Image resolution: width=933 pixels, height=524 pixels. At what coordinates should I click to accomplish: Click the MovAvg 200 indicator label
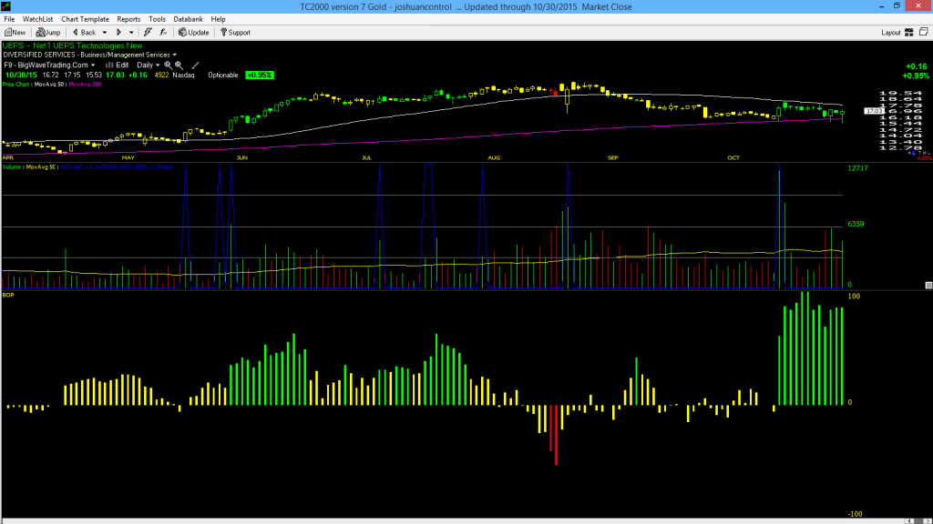pyautogui.click(x=85, y=85)
